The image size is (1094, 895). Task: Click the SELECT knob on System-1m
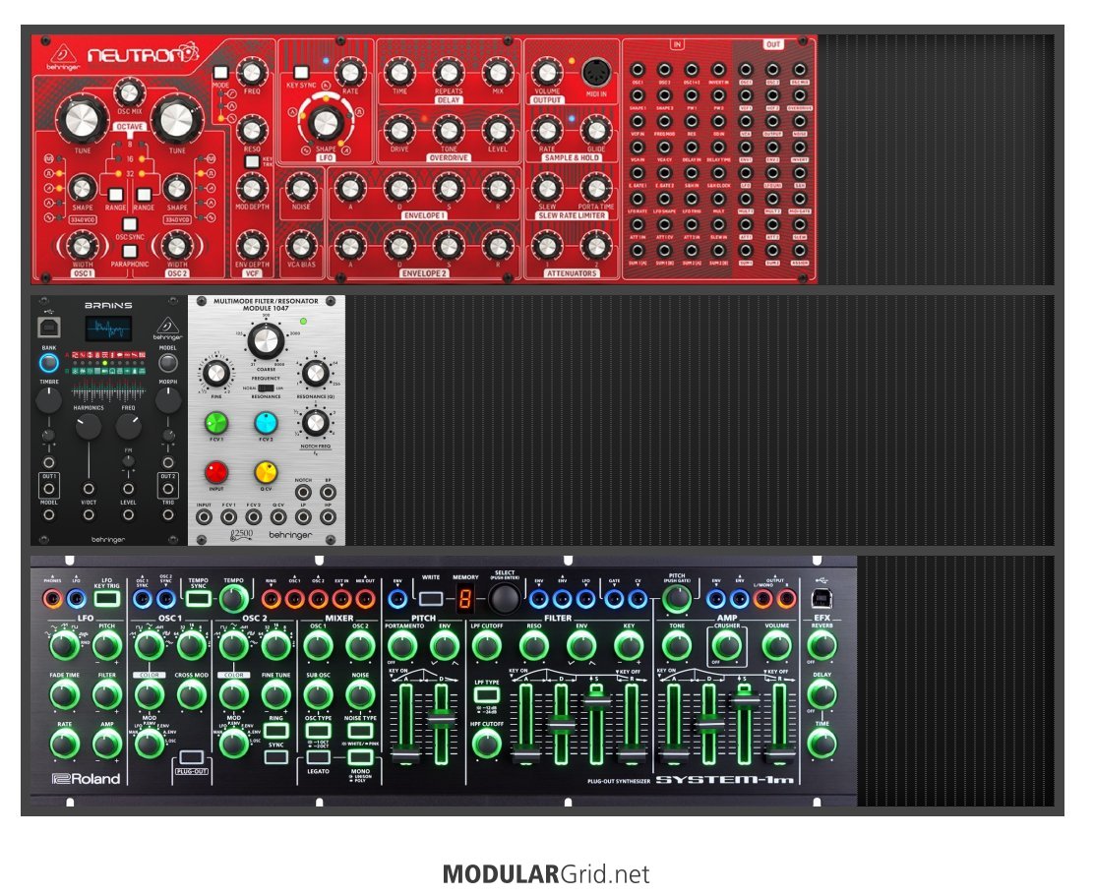tap(503, 598)
